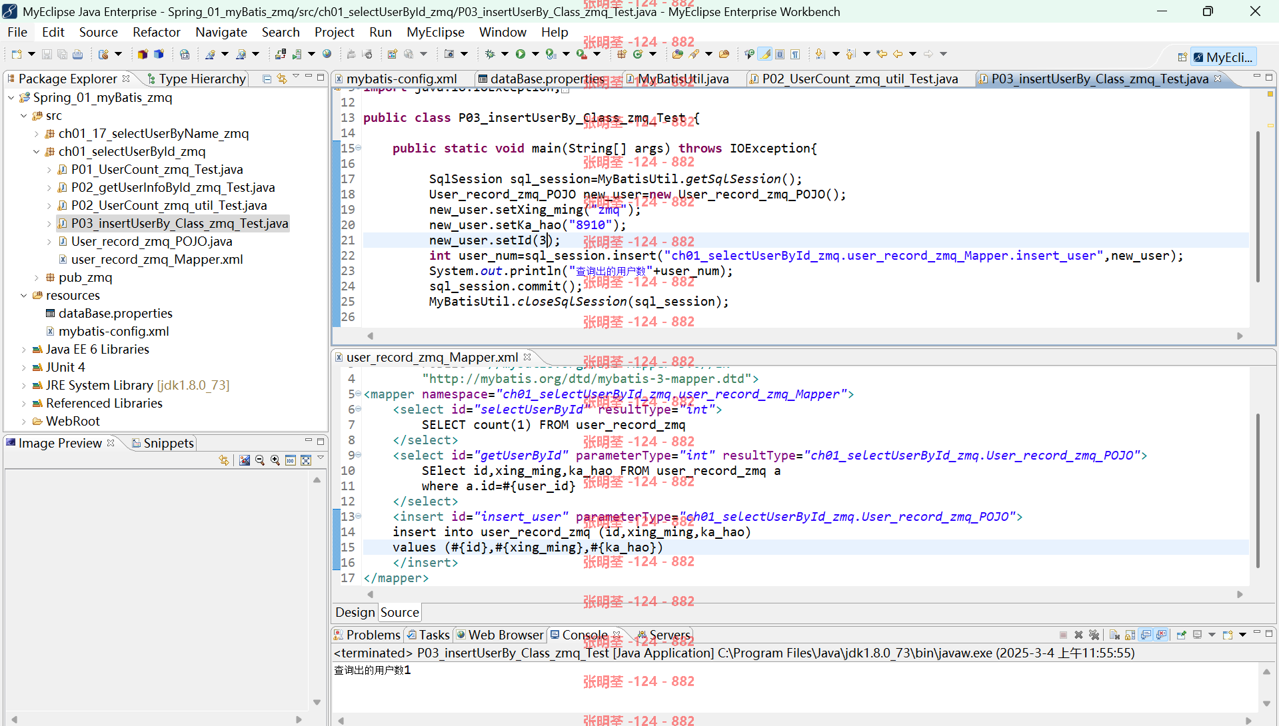
Task: Click Zoom In in Image Preview
Action: (x=275, y=460)
